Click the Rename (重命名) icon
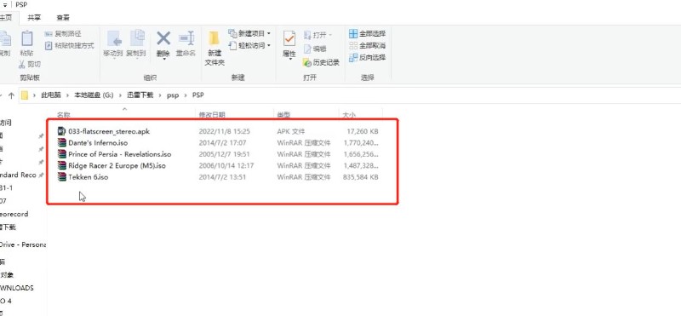681x316 pixels. [186, 38]
